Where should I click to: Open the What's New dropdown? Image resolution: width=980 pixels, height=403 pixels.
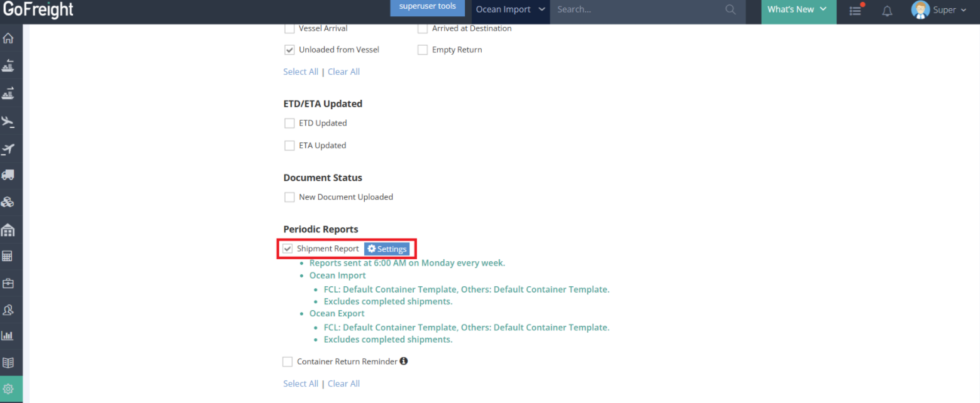pyautogui.click(x=798, y=9)
